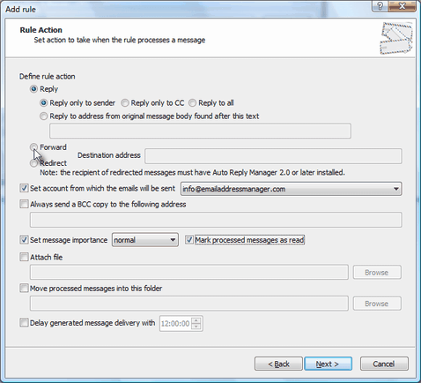Screen dimensions: 421x383
Task: Open the message importance dropdown
Action: [145, 240]
